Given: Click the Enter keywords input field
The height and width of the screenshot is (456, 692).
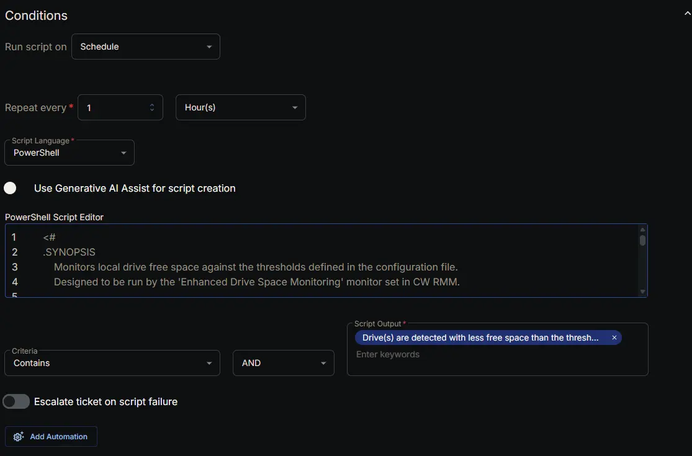Looking at the screenshot, I should point(497,355).
